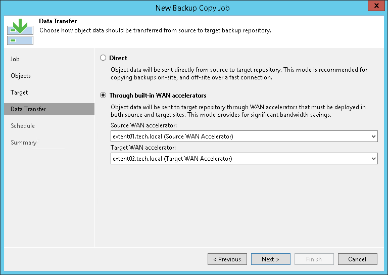The width and height of the screenshot is (388, 275).
Task: Expand the Target WAN accelerator dropdown arrow
Action: click(373, 159)
